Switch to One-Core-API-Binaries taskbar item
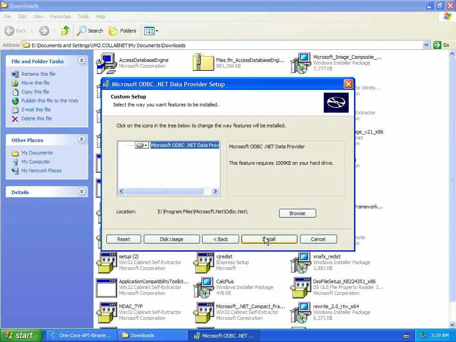The width and height of the screenshot is (456, 342). [81, 336]
